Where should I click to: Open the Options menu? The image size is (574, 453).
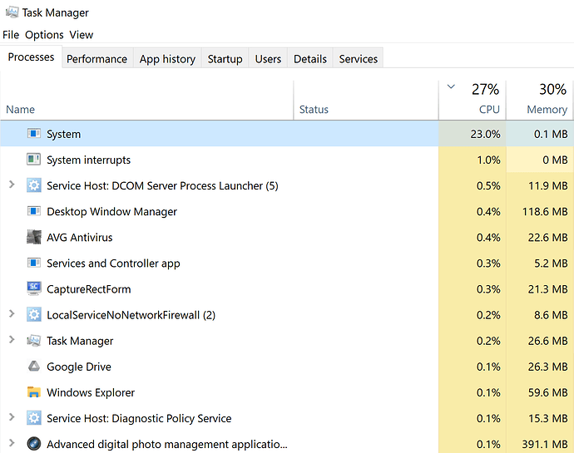pyautogui.click(x=44, y=35)
